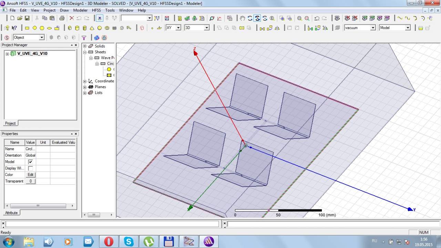The height and width of the screenshot is (248, 441).
Task: Click the RU language indicator in tray
Action: 375,241
